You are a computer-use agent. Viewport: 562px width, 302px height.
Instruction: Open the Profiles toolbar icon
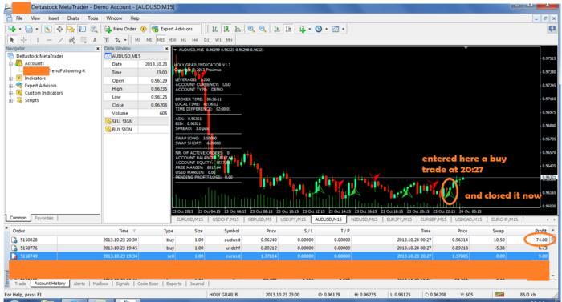28,29
